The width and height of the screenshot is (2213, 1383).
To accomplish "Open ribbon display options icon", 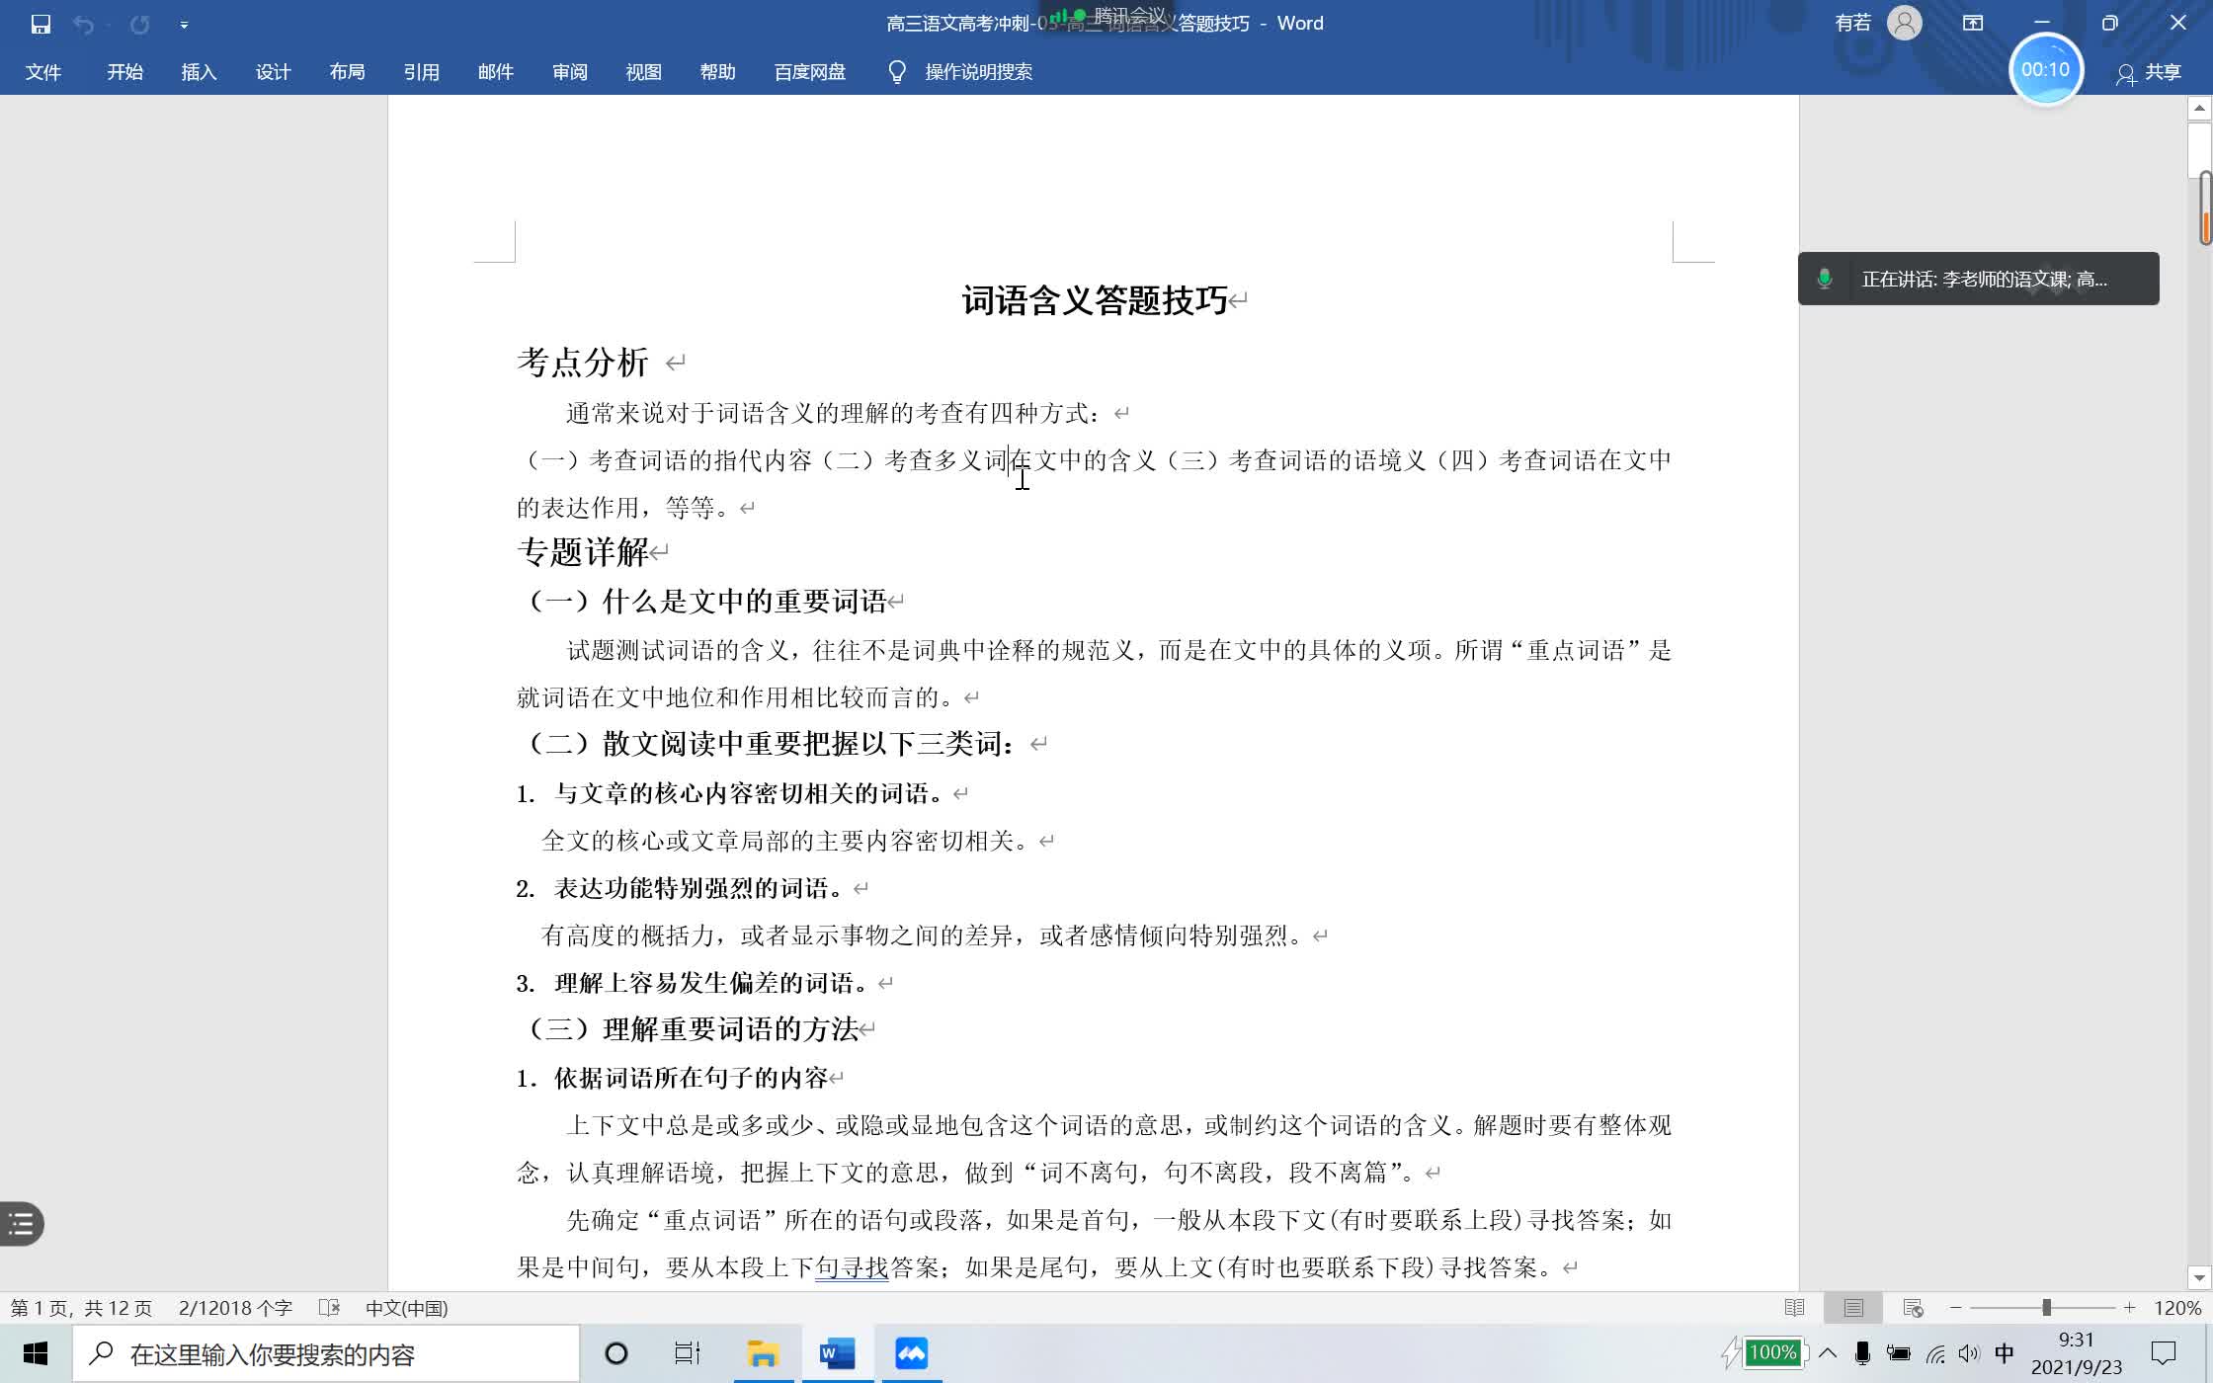I will tap(1973, 23).
